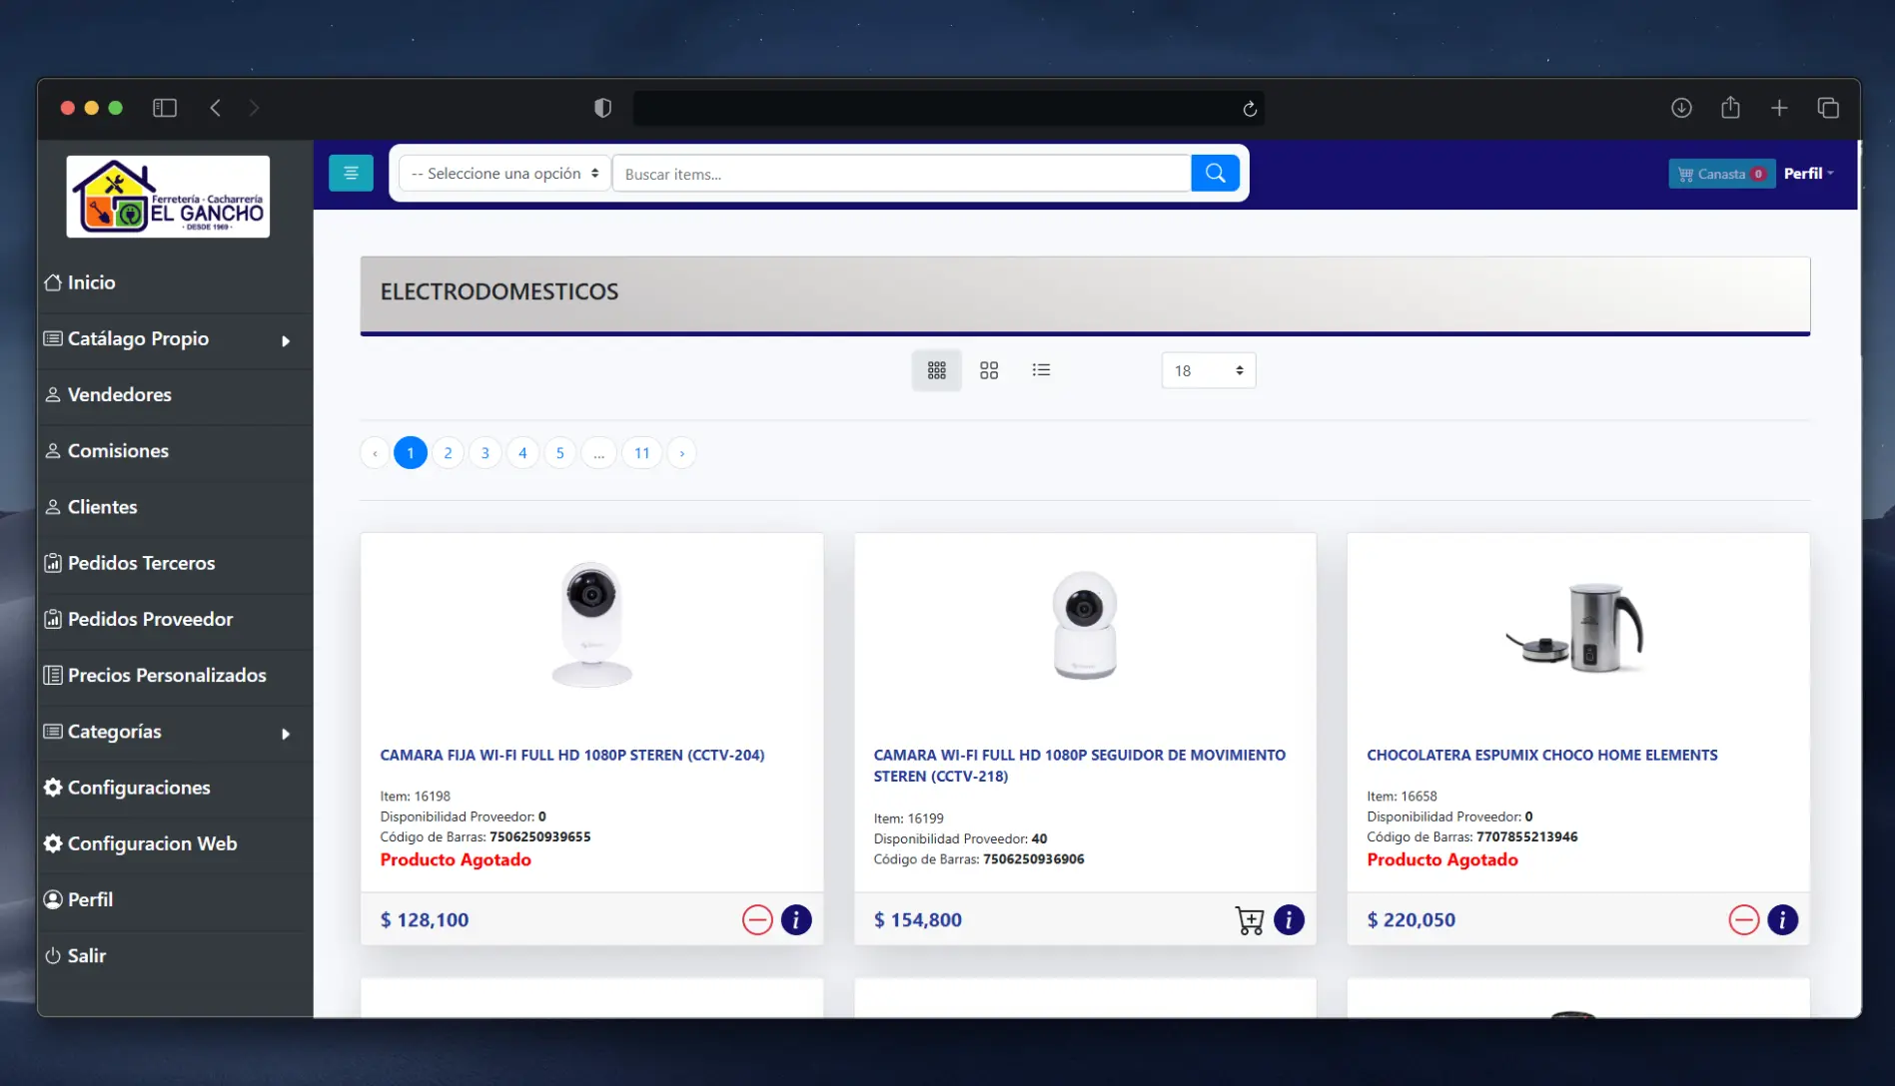
Task: Click red unavailable icon on Chocolatera card
Action: [x=1744, y=919]
